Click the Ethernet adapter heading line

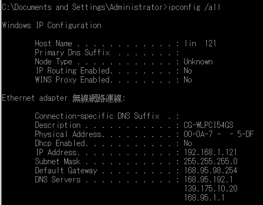[64, 98]
